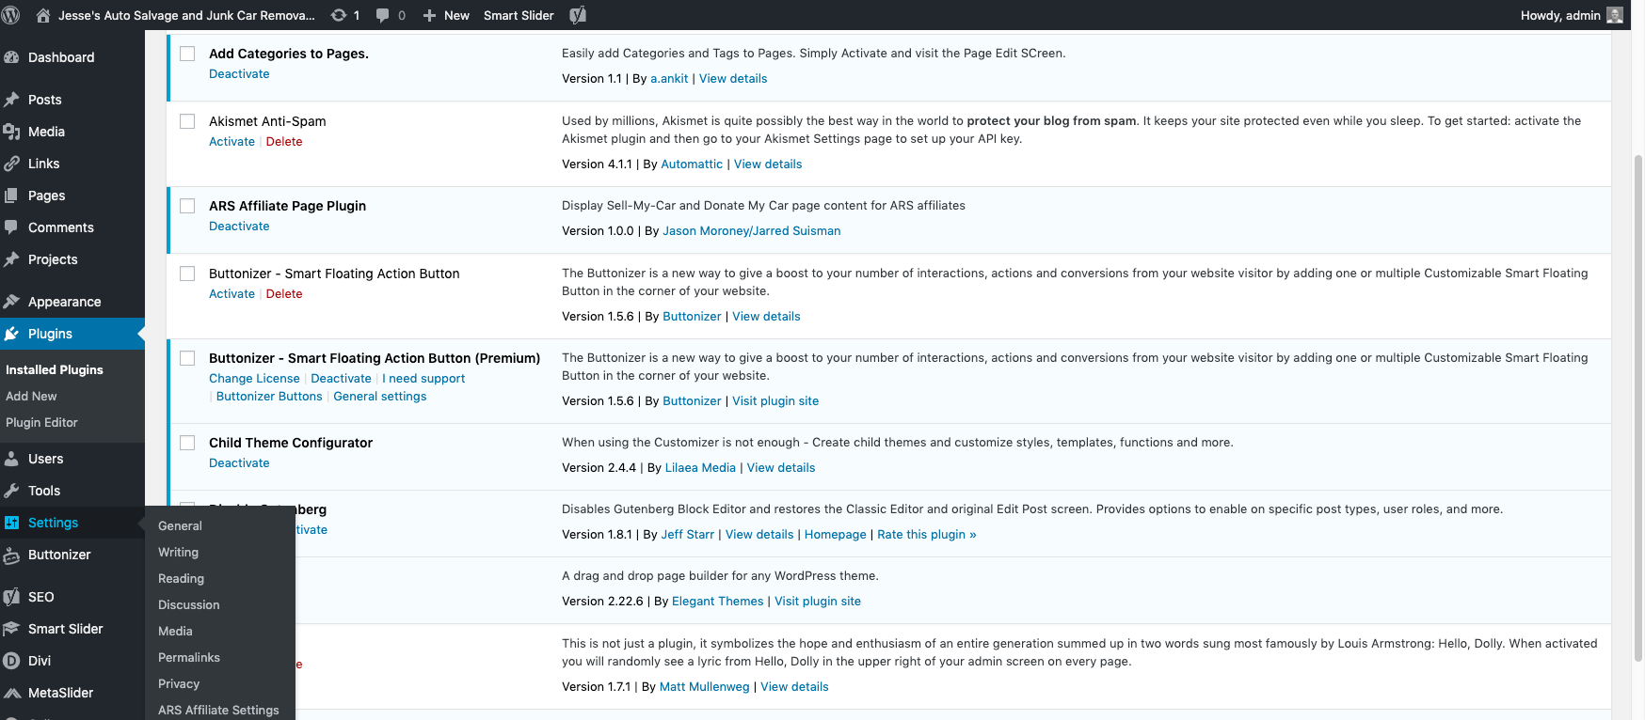Screen dimensions: 1645x720
Task: Click the Divi circle D icon
Action: click(x=11, y=661)
